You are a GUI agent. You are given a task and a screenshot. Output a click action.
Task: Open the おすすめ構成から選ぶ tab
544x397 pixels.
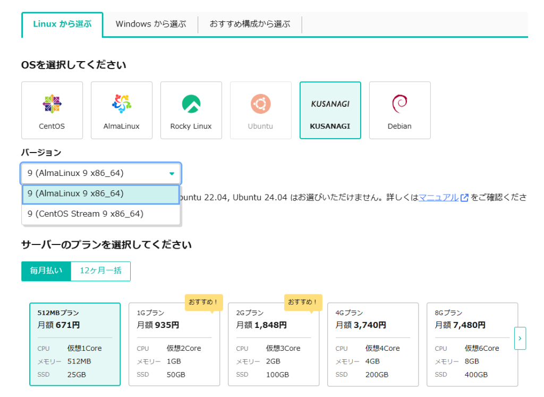click(250, 24)
